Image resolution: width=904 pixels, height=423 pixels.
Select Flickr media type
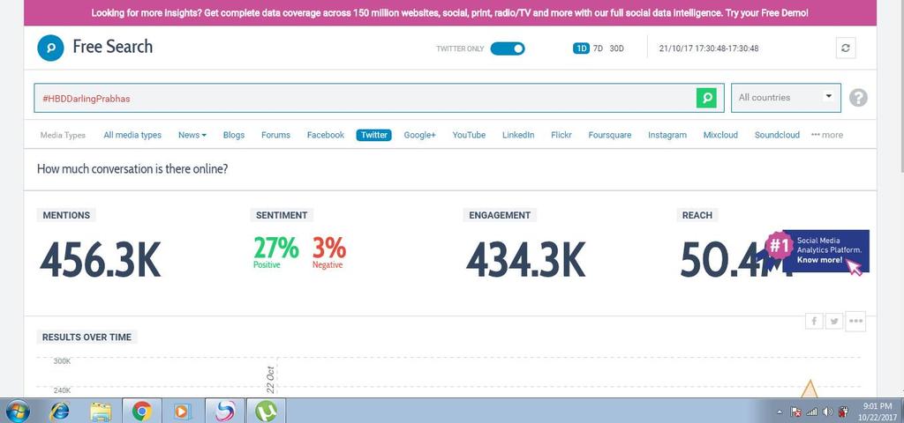tap(561, 135)
